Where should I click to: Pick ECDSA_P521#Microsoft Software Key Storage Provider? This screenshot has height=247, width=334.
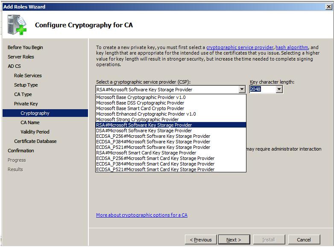(x=171, y=147)
